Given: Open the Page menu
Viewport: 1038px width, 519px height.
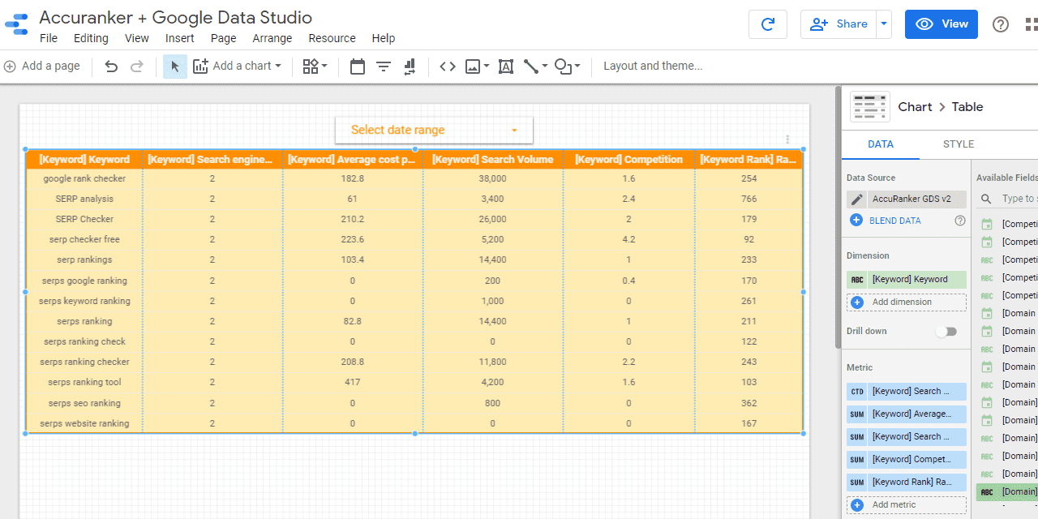Looking at the screenshot, I should point(223,38).
